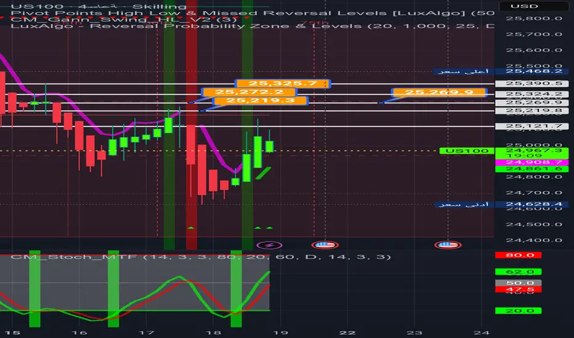Open the USD currency selector

(x=534, y=6)
